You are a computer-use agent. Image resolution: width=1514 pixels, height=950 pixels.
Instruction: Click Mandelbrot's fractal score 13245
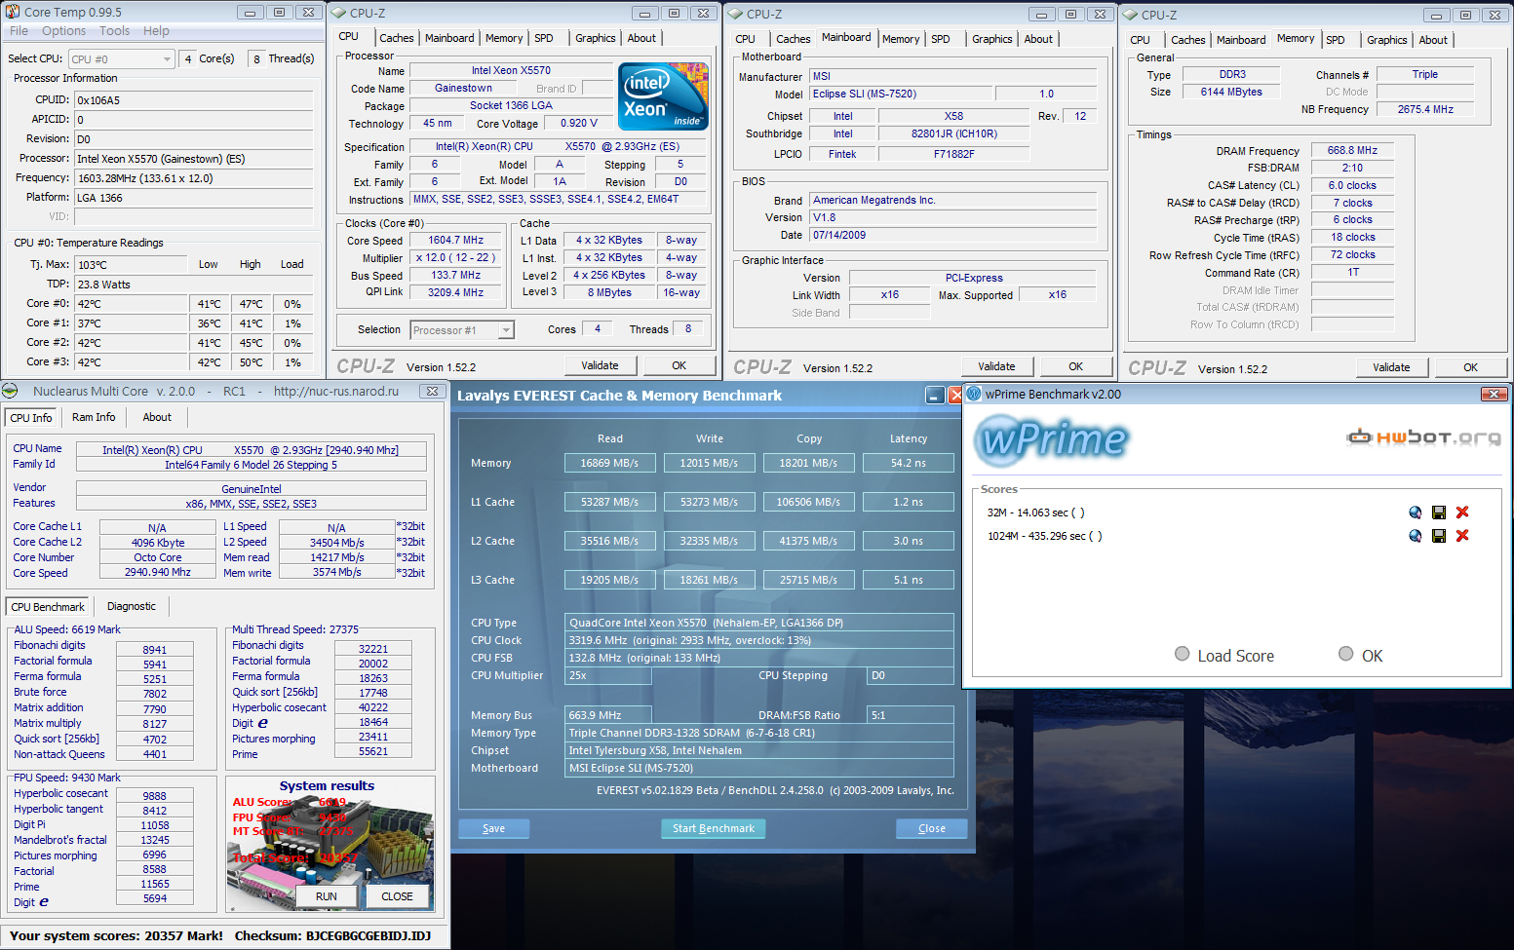click(155, 840)
